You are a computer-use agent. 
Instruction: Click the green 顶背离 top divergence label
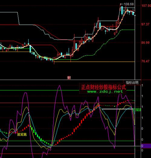(x=137, y=110)
